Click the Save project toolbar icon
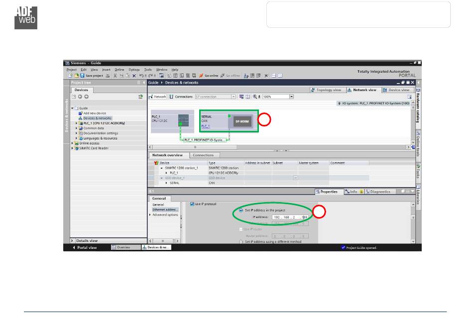This screenshot has width=473, height=328. pyautogui.click(x=82, y=75)
